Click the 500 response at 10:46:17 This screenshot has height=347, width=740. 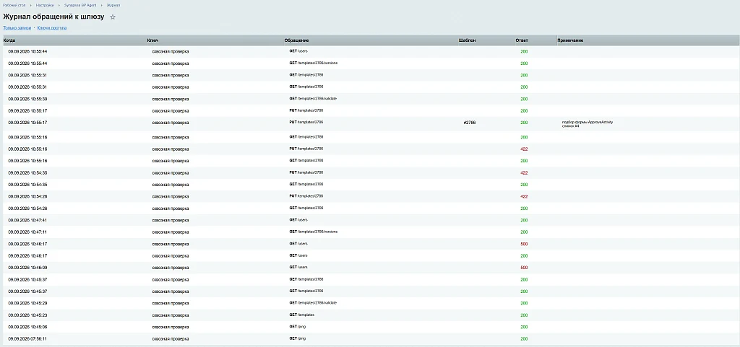coord(524,244)
